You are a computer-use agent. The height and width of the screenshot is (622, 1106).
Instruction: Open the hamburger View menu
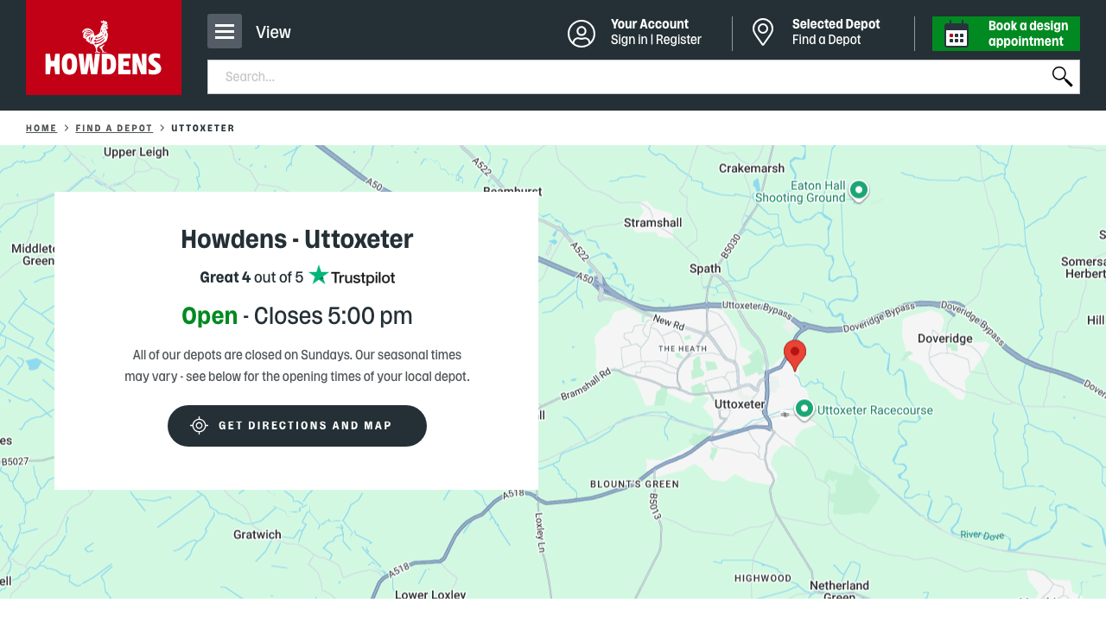coord(224,31)
